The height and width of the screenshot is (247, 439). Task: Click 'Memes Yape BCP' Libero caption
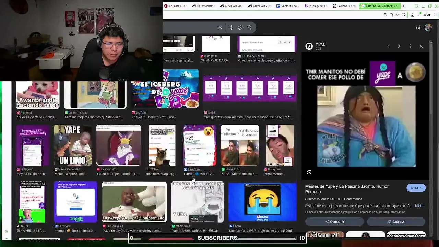(260, 231)
